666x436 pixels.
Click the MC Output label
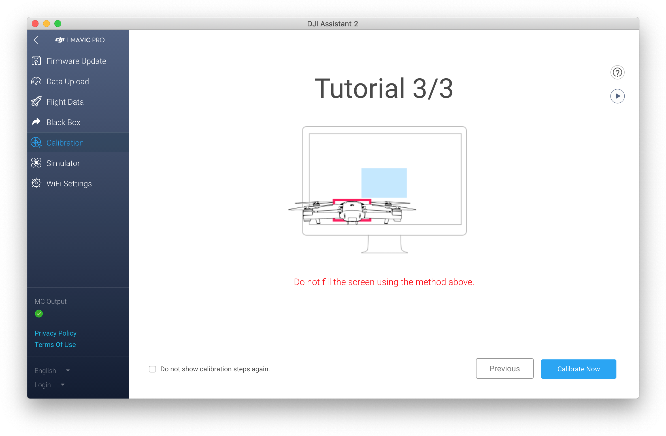click(x=50, y=301)
